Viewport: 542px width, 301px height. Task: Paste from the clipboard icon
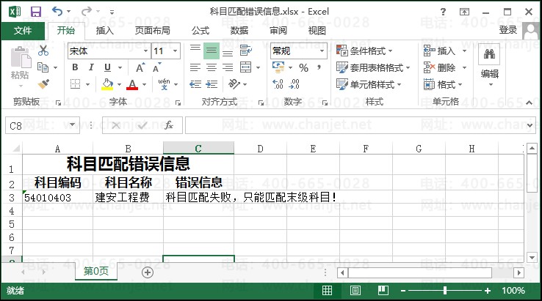point(21,58)
